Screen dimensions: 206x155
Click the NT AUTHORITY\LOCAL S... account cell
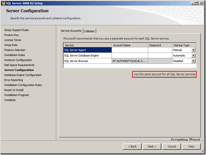(x=130, y=61)
